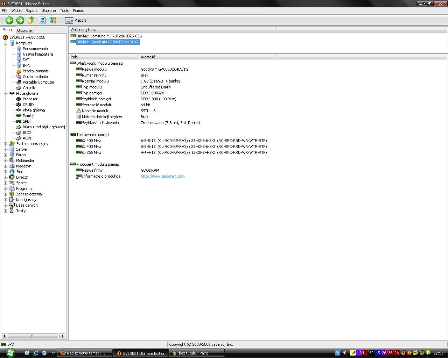The width and height of the screenshot is (448, 358).
Task: Open the Pomoc menu
Action: [x=78, y=10]
